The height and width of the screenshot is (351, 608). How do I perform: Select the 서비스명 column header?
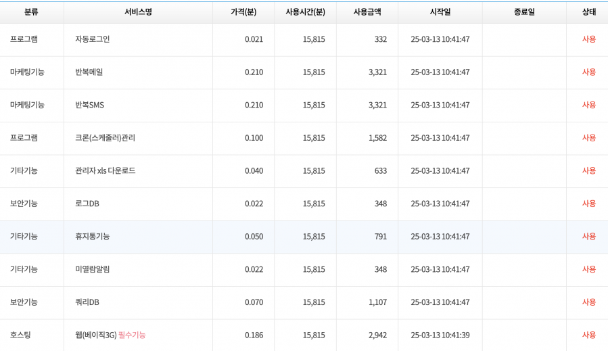click(x=138, y=12)
